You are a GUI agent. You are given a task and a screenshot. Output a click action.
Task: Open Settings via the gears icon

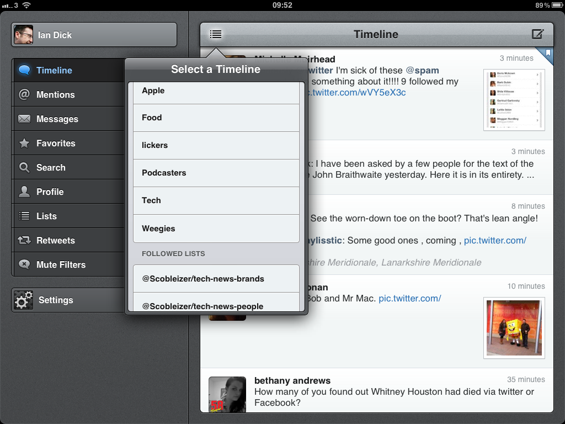click(24, 300)
